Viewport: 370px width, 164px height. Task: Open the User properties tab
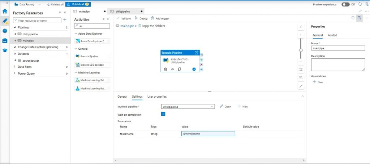157,97
